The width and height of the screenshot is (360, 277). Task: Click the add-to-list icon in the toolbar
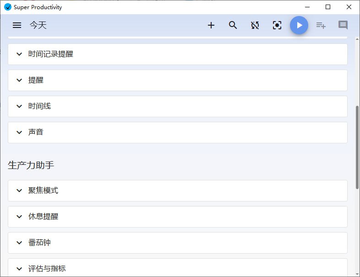pyautogui.click(x=321, y=25)
